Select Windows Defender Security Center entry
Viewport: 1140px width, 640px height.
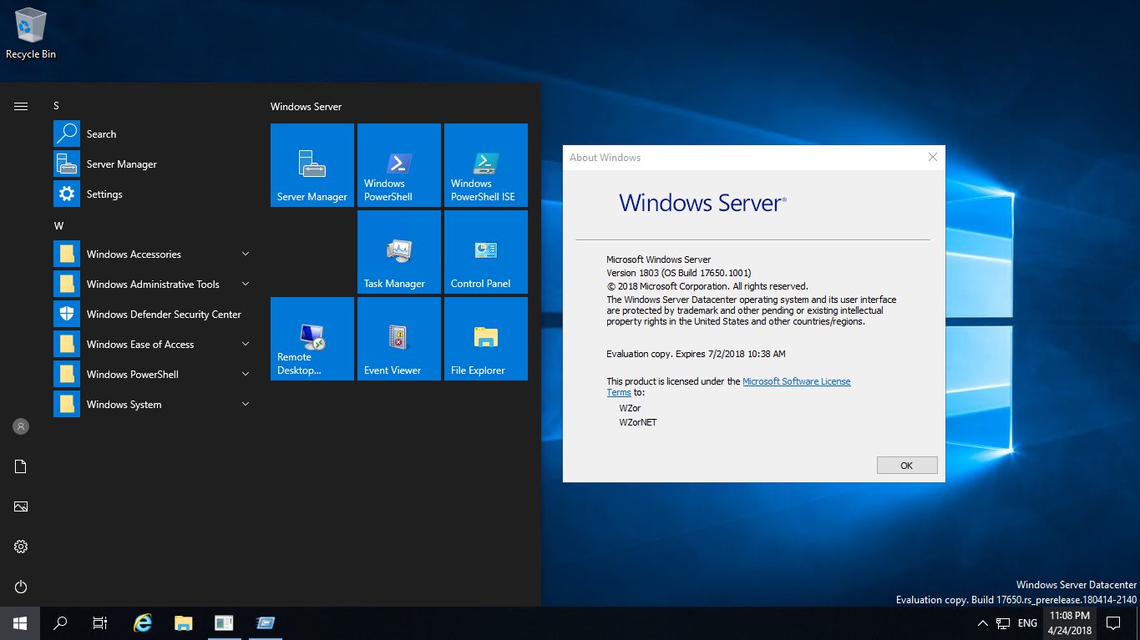point(164,314)
